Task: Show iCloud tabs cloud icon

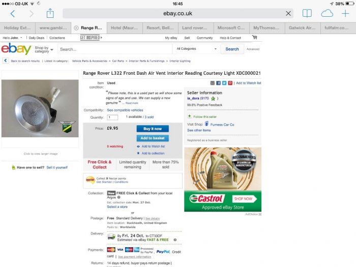Action: coord(327,13)
